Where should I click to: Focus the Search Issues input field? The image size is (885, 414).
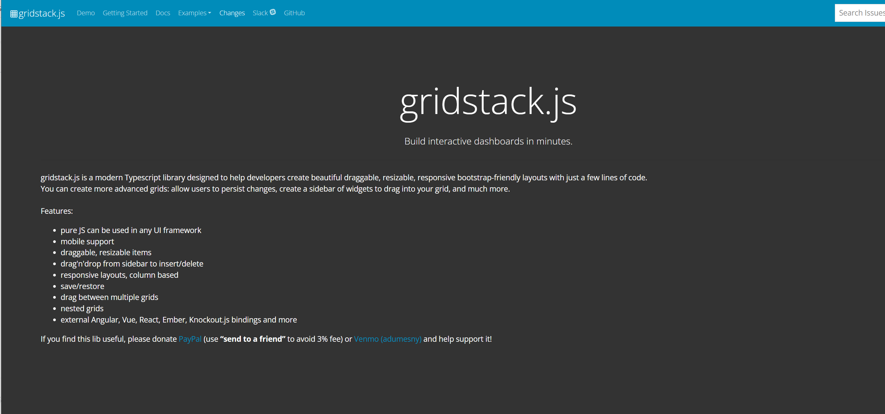[859, 13]
